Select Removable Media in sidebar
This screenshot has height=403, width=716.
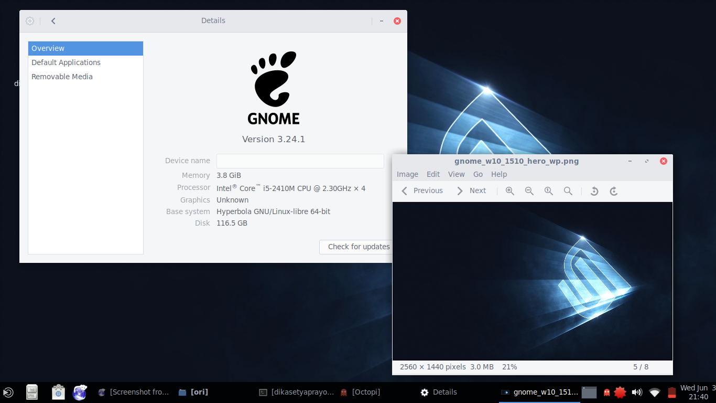85,77
